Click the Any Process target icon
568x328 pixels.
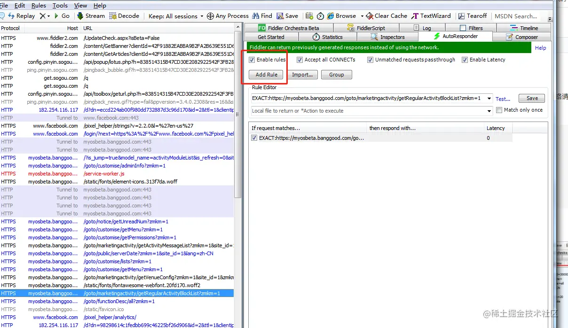pos(210,16)
